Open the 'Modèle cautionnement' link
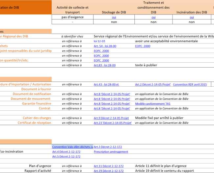214x173 pixels. pyautogui.click(x=152, y=103)
